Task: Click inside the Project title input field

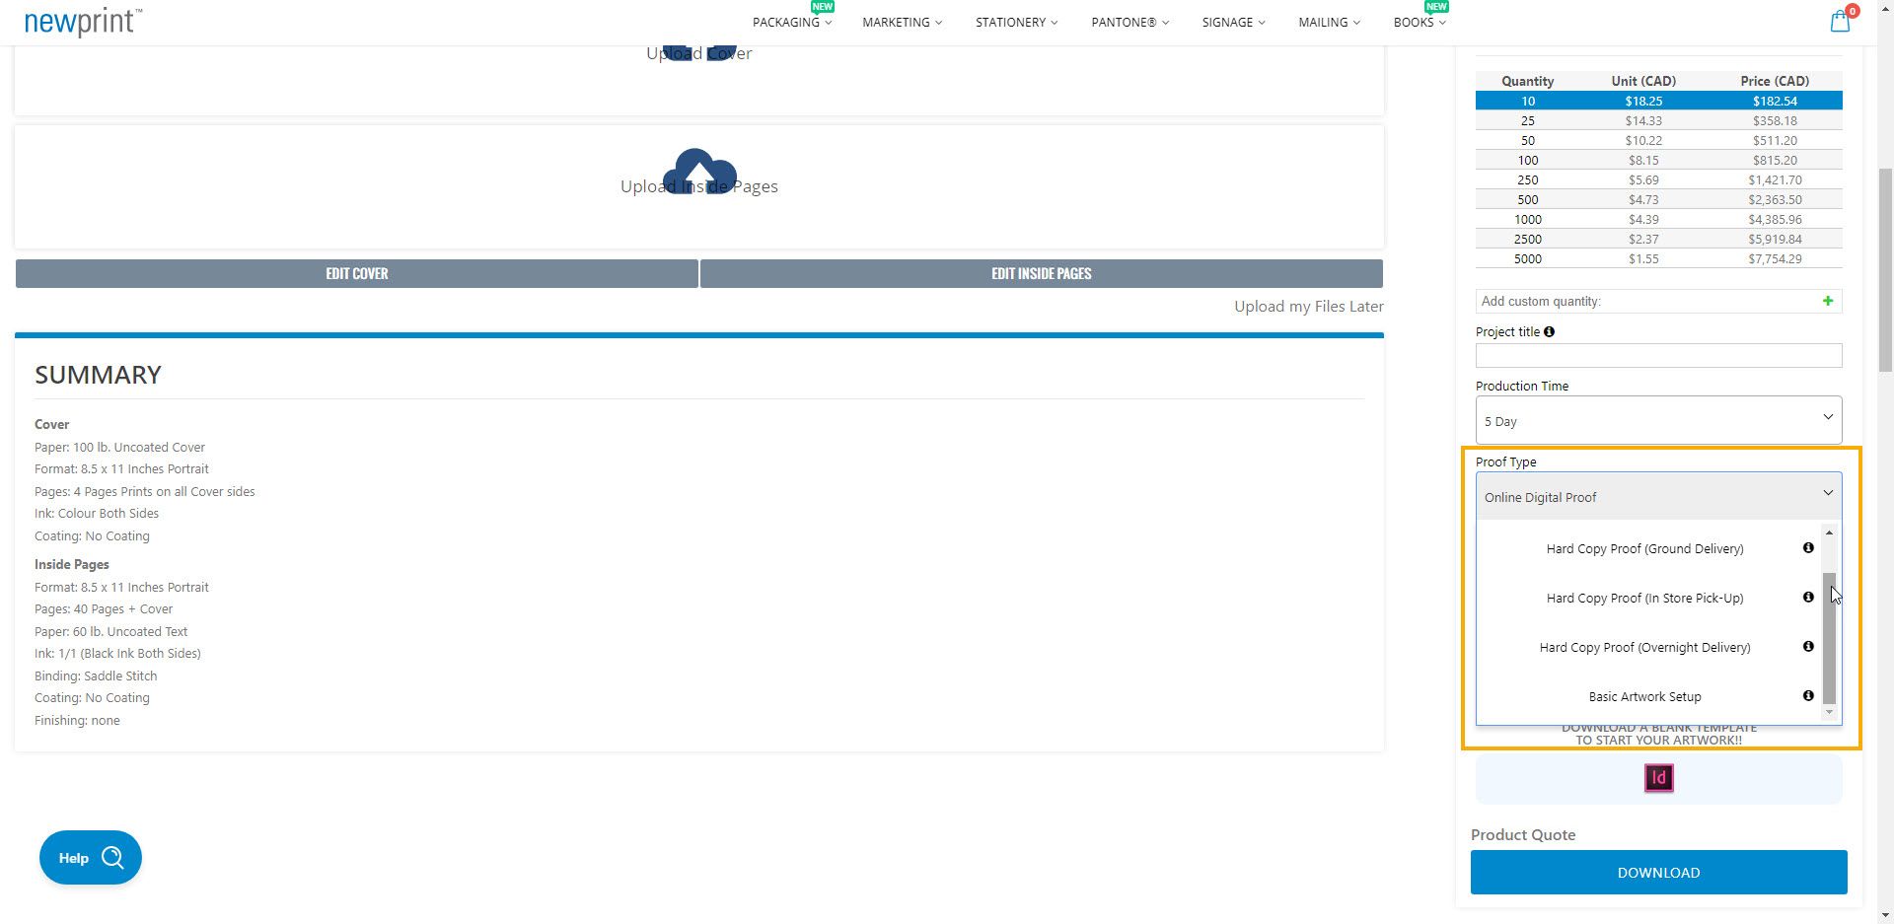Action: click(1656, 355)
